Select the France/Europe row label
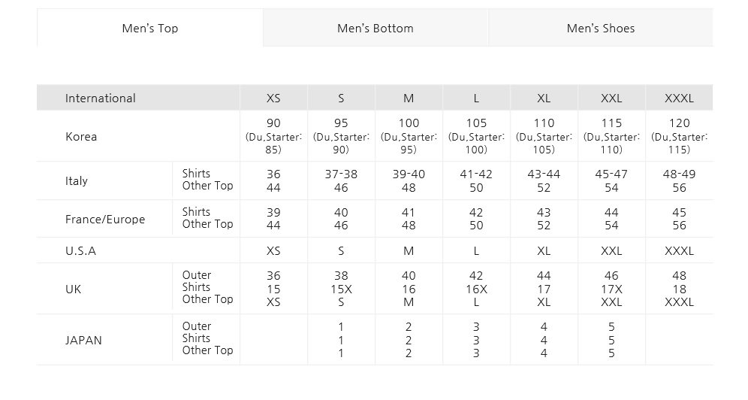This screenshot has width=748, height=400. 105,219
